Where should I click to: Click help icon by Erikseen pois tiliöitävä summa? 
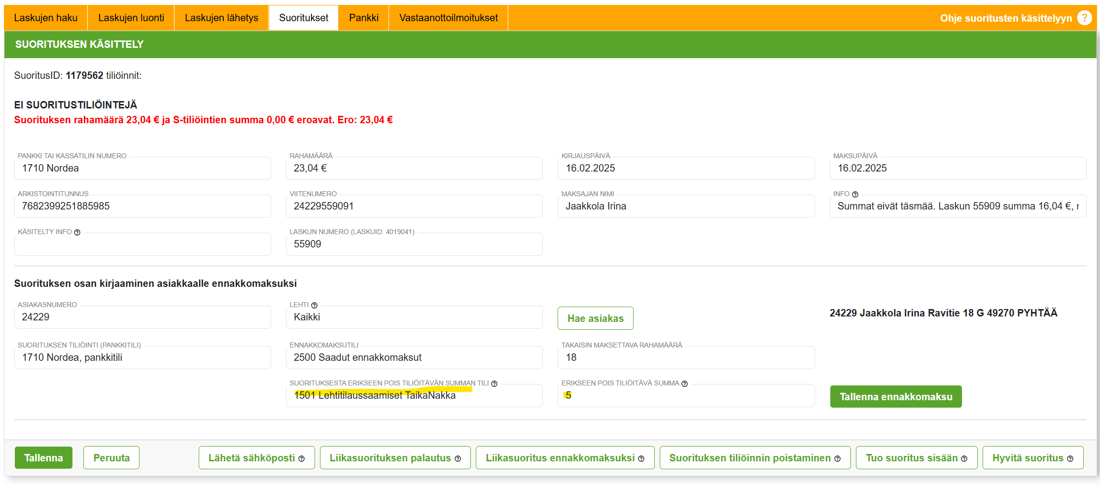tap(684, 383)
